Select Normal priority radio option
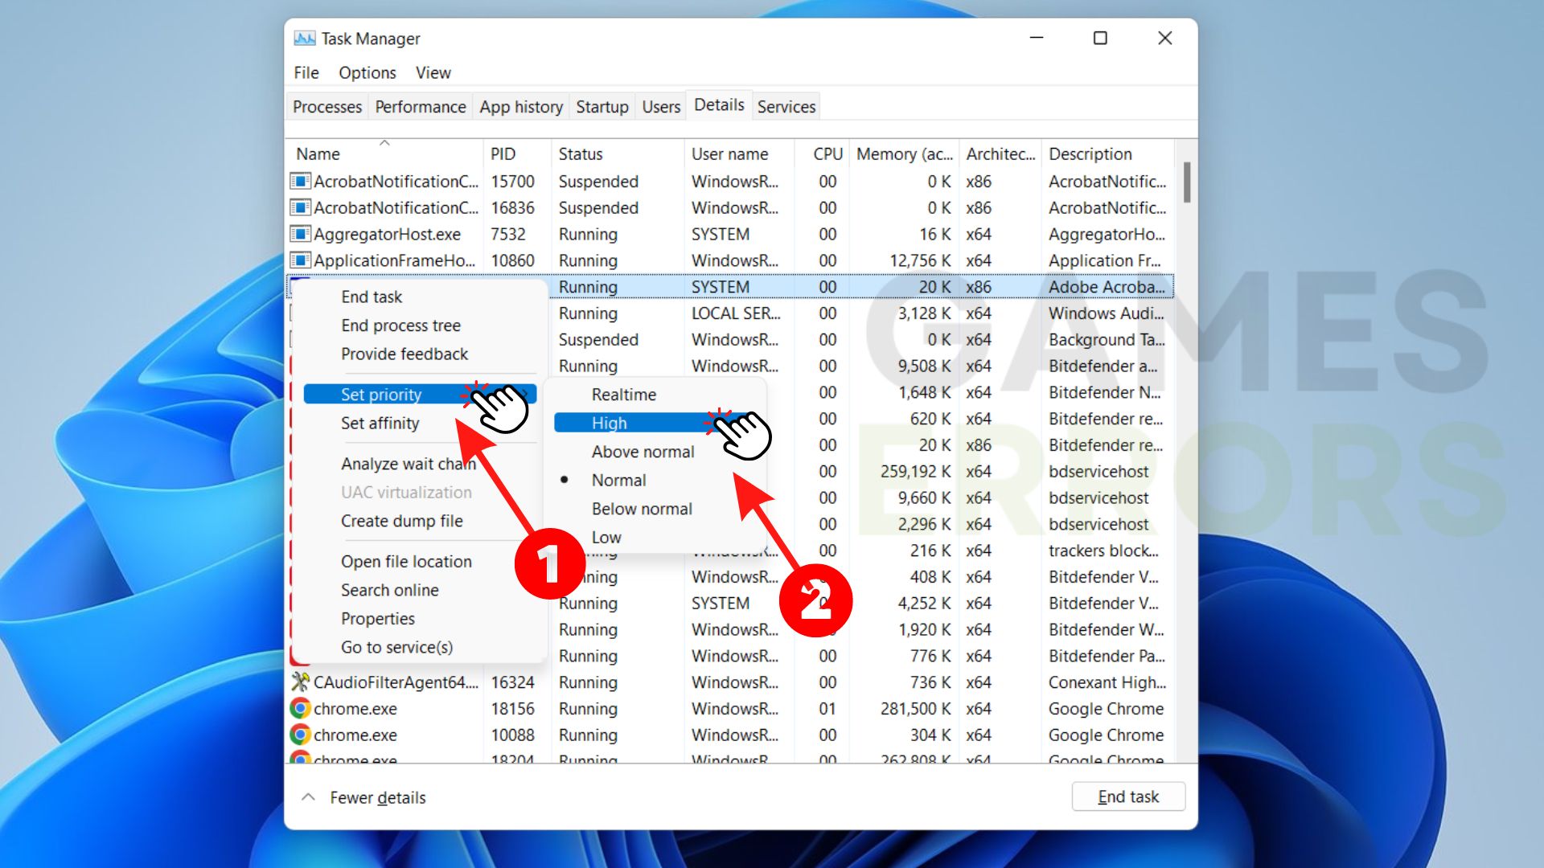 tap(618, 481)
